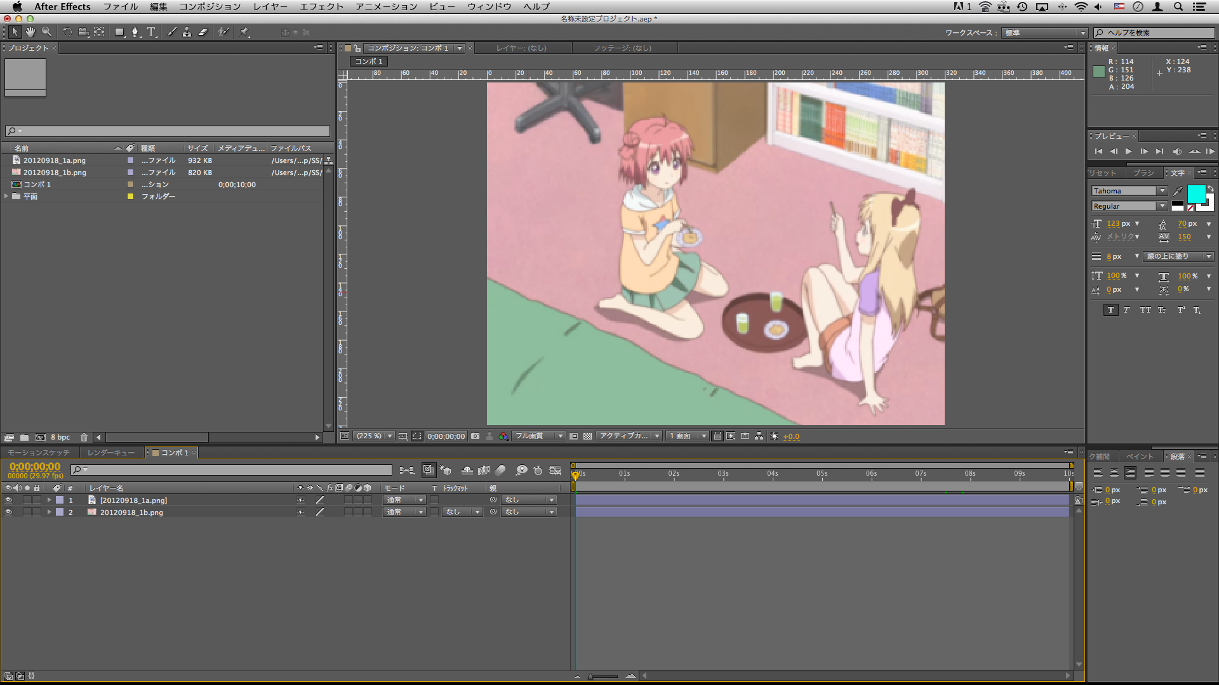Open the コンポジション menu
This screenshot has width=1219, height=685.
tap(210, 6)
